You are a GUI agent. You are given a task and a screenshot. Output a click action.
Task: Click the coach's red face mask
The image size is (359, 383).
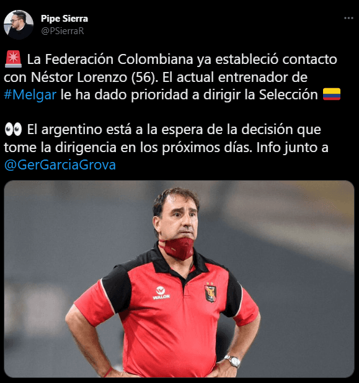(179, 248)
